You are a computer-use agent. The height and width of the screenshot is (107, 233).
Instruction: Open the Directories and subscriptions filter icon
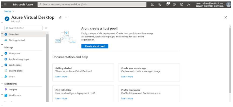pos(160,4)
